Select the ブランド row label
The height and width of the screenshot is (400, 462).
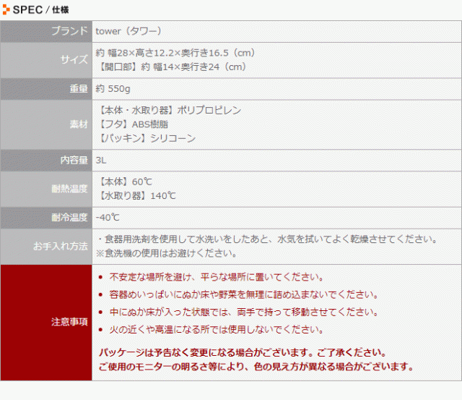(x=70, y=31)
